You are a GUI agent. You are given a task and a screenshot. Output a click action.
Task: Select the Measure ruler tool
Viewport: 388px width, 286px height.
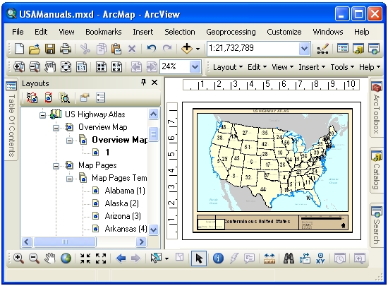pos(269,258)
